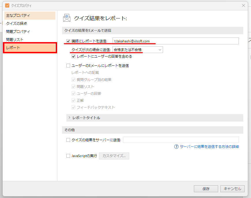Click the instructor email address field
Image resolution: width=251 pixels, height=198 pixels.
tap(175, 41)
